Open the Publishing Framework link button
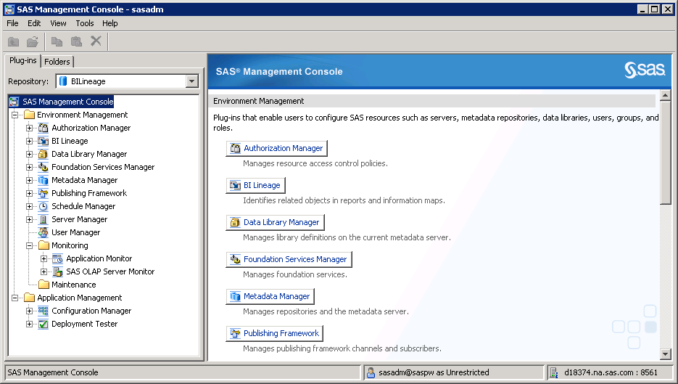Screen dimensions: 678x384 point(275,333)
